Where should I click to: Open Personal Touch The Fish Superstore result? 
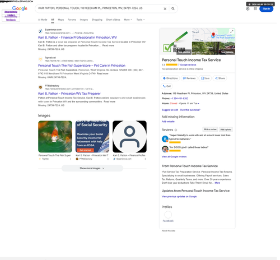pyautogui.click(x=82, y=66)
